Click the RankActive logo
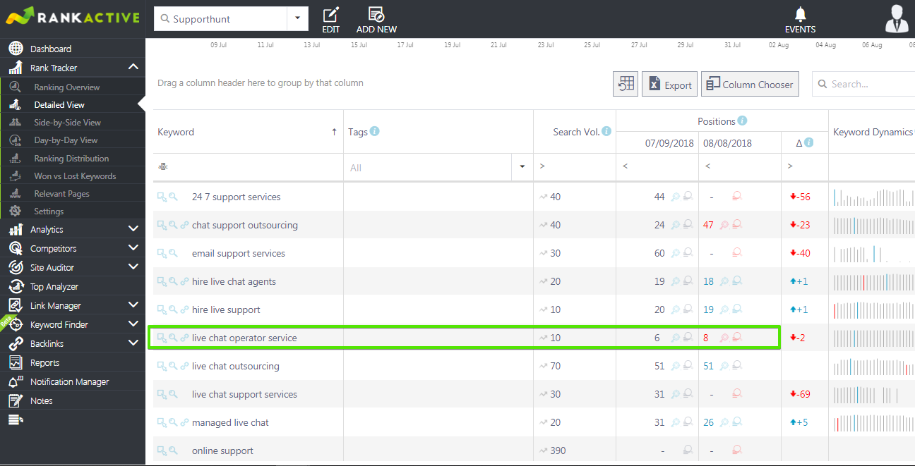Viewport: 915px width, 466px height. (x=73, y=16)
